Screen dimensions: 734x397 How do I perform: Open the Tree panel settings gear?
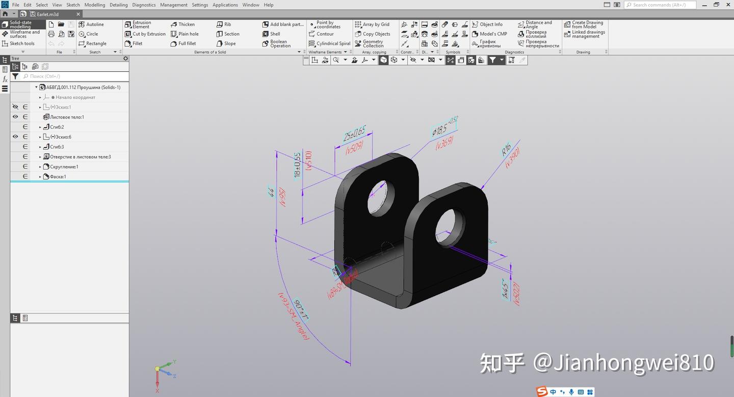[x=125, y=58]
